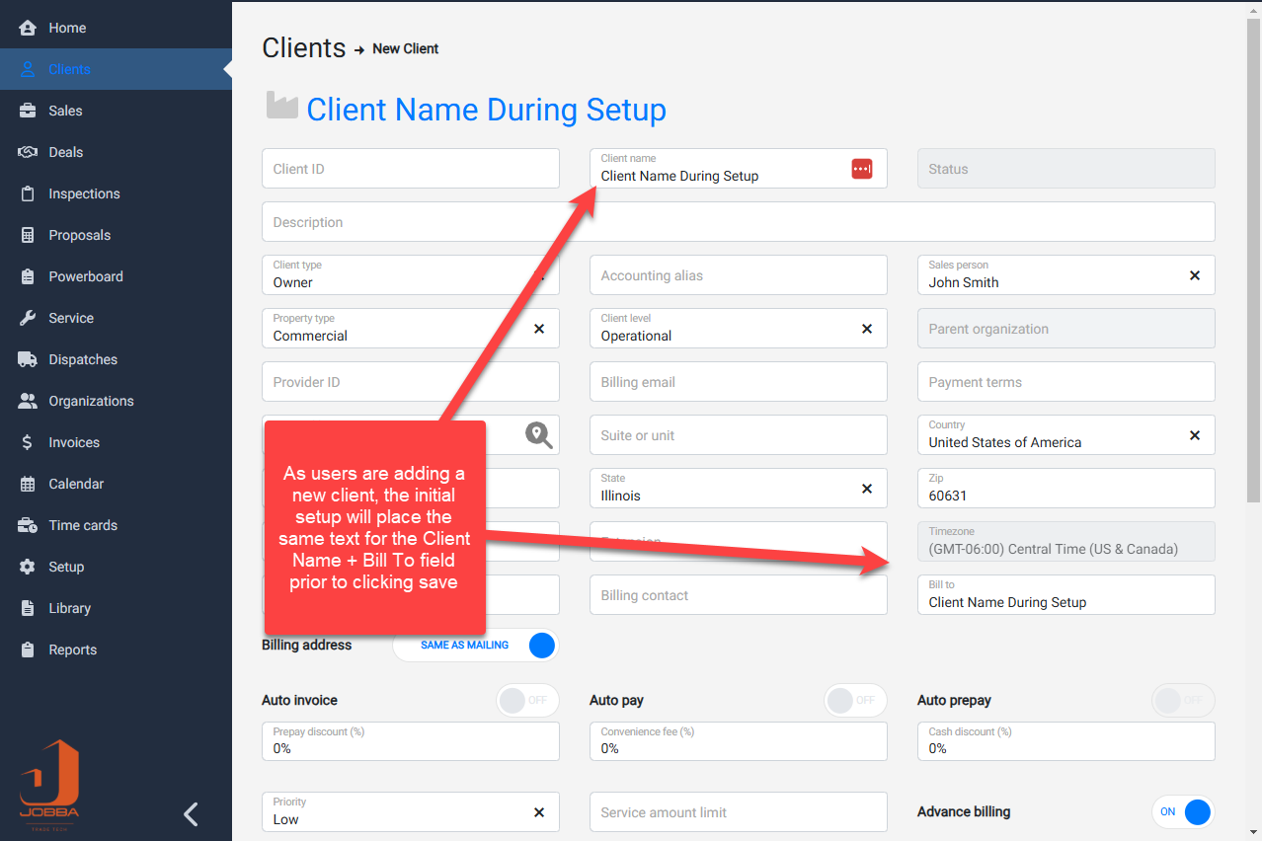This screenshot has width=1262, height=841.
Task: Clear the Sales person John Smith value
Action: 1194,275
